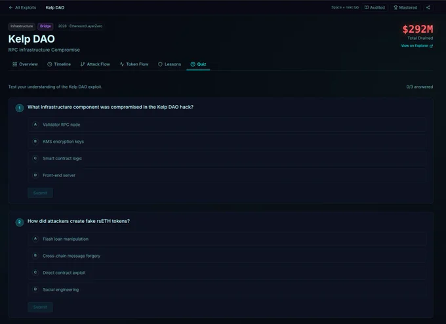This screenshot has width=446, height=324.
Task: Click the share icon button
Action: point(428,8)
